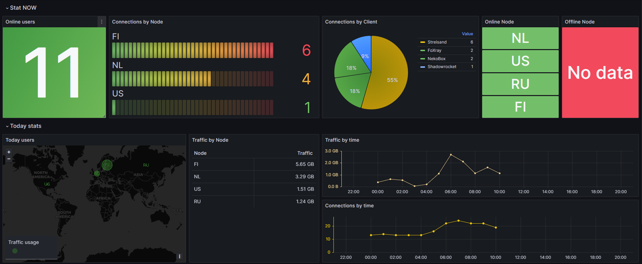Click the NL marker on the world map

(97, 173)
